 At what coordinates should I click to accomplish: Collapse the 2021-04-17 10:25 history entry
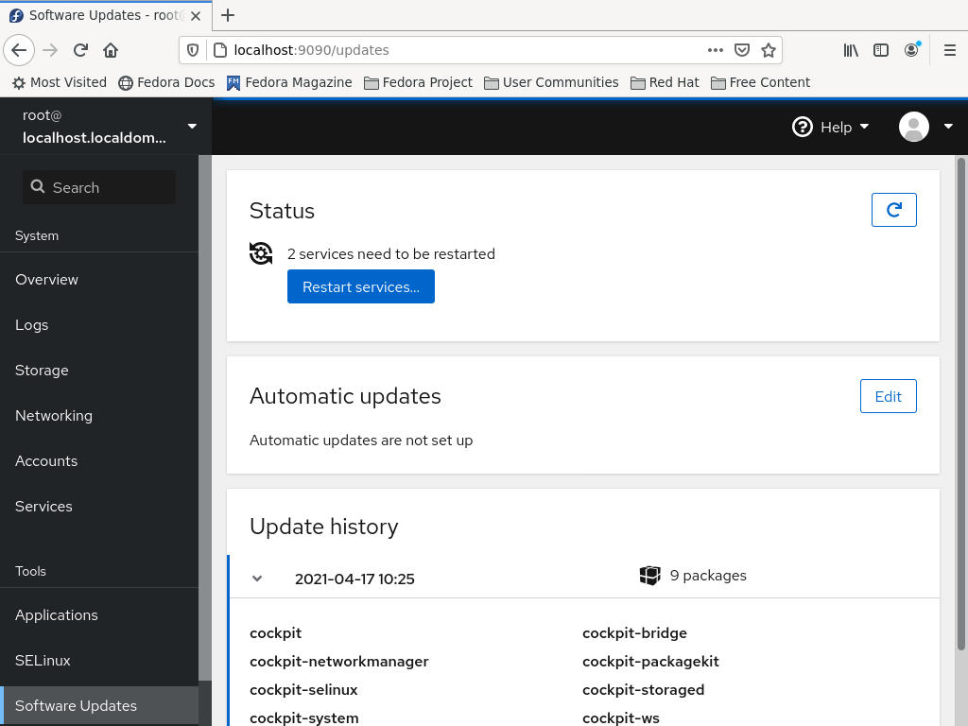click(257, 579)
